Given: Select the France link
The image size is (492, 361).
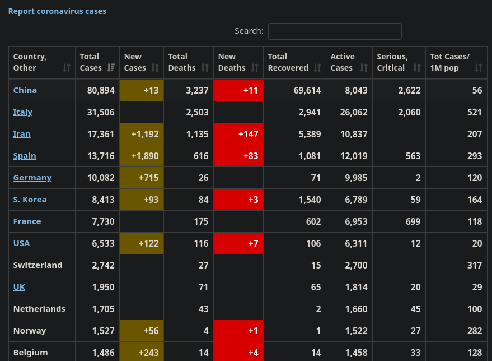Looking at the screenshot, I should click(27, 221).
